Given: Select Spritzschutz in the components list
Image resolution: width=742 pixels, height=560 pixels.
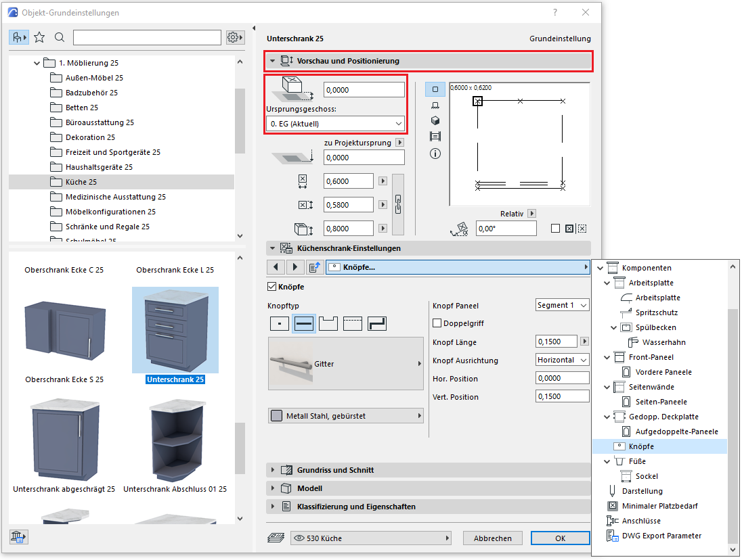Looking at the screenshot, I should pyautogui.click(x=656, y=312).
